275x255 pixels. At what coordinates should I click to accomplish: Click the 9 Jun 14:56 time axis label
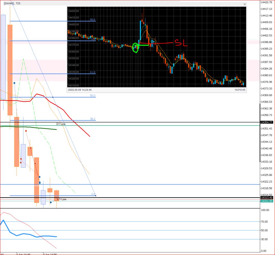click(x=50, y=254)
